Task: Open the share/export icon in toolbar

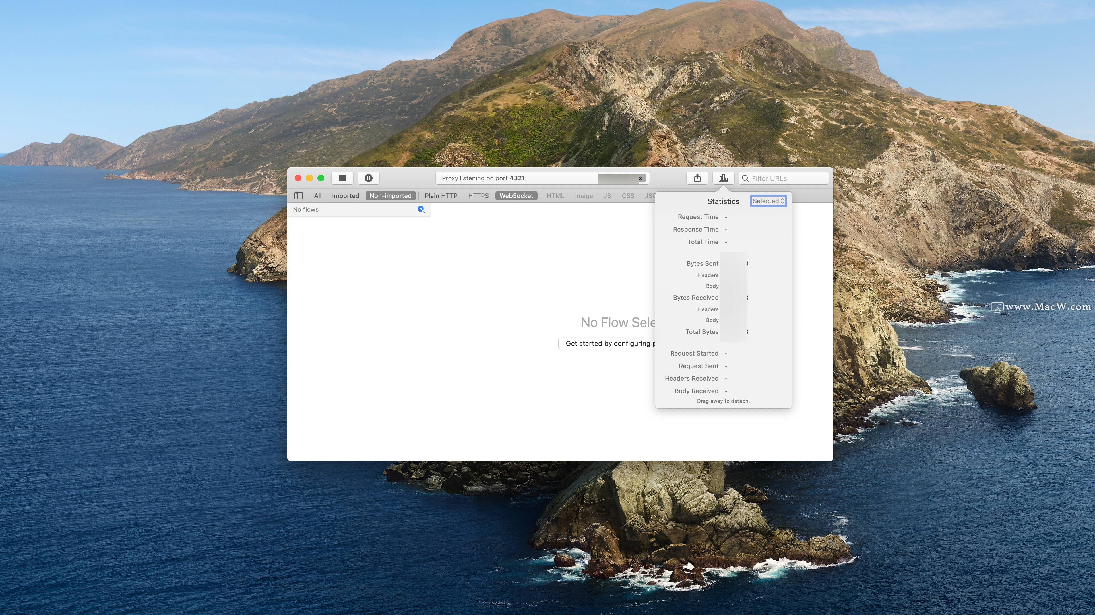Action: coord(697,178)
